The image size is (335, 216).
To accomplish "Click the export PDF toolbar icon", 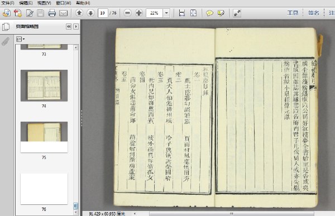I will click(x=18, y=13).
